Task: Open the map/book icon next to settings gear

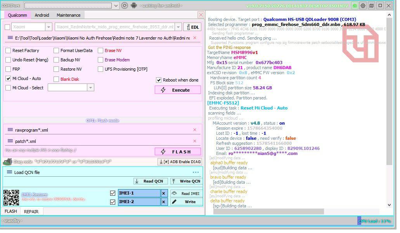Action: tap(372, 5)
